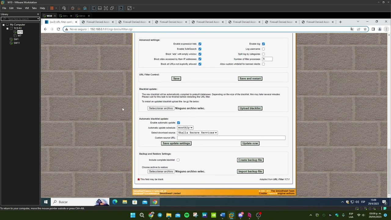Click the VMware pause (suspend) icon

pyautogui.click(x=52, y=8)
